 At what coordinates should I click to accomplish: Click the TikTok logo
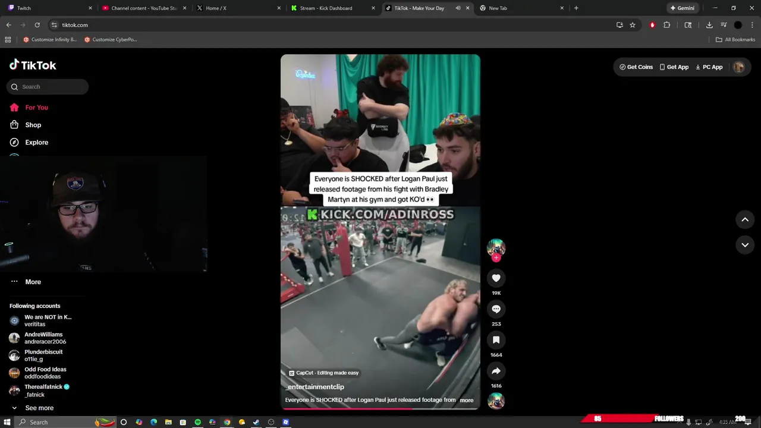coord(33,65)
